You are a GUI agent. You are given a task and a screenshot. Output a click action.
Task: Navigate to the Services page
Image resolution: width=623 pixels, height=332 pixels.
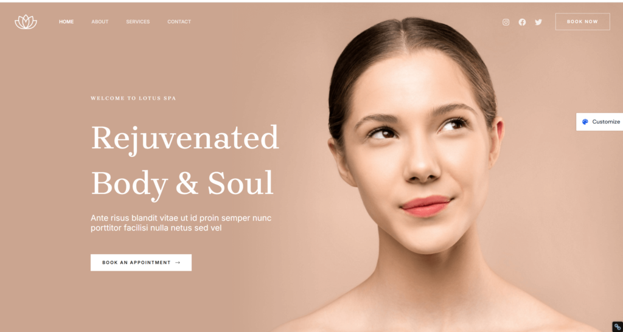(138, 22)
